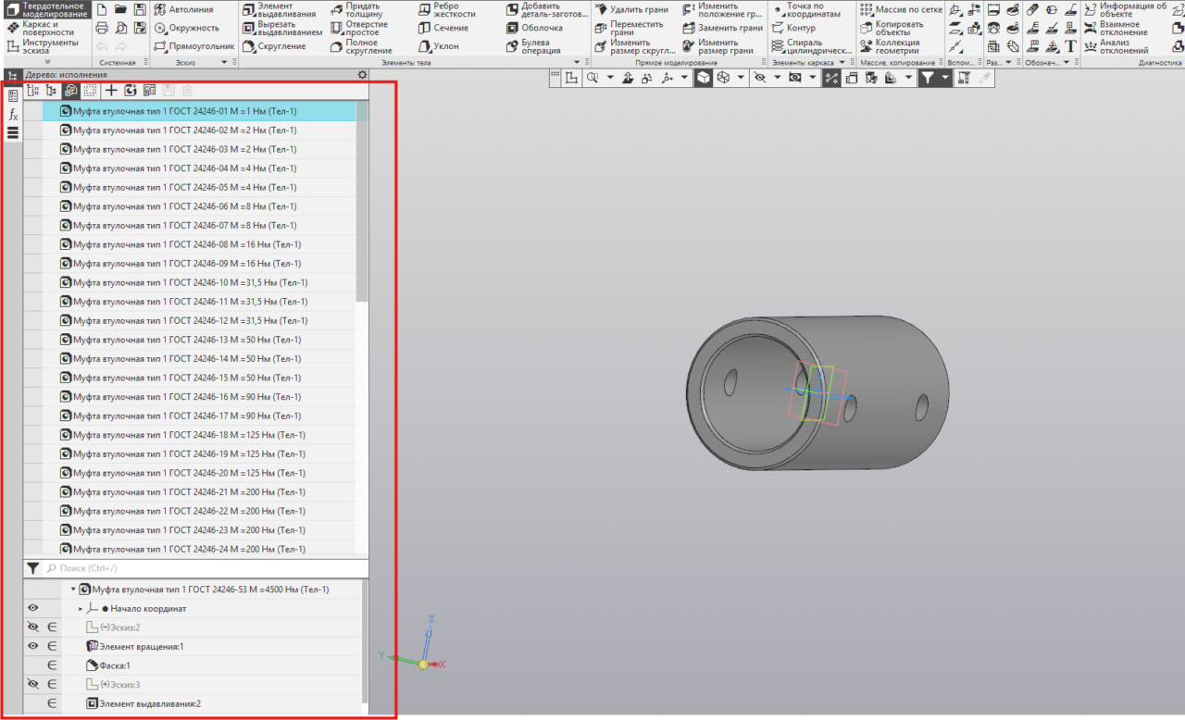Show the hidden Эскиз:2 sketch
1185x720 pixels.
pyautogui.click(x=32, y=627)
